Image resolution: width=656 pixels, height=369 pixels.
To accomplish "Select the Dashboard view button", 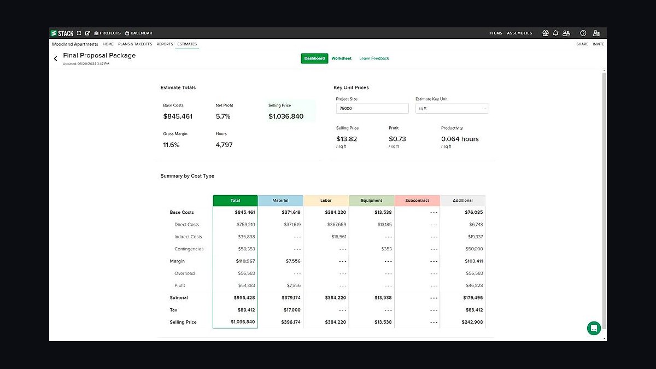I will click(x=314, y=58).
